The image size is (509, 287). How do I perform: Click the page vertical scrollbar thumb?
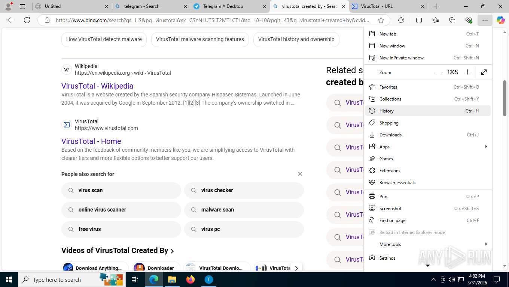(505, 98)
